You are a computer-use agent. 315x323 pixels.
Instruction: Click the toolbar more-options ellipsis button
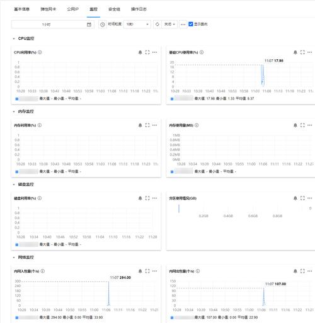pyautogui.click(x=183, y=25)
